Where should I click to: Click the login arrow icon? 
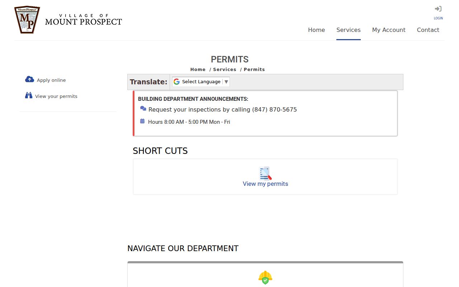pos(438,9)
